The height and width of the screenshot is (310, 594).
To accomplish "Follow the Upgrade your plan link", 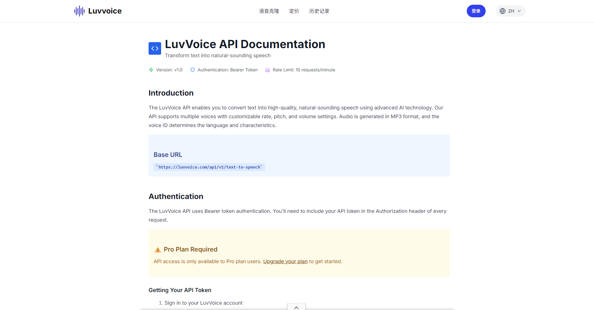I will [x=285, y=261].
